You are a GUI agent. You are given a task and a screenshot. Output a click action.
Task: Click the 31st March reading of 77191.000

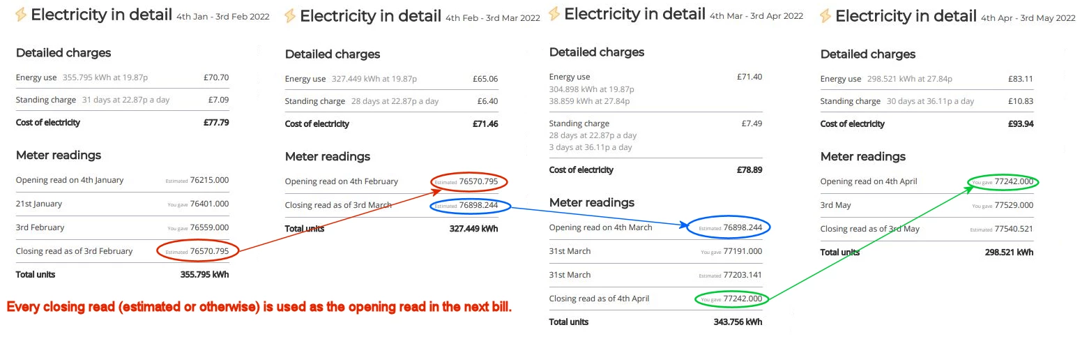[742, 252]
